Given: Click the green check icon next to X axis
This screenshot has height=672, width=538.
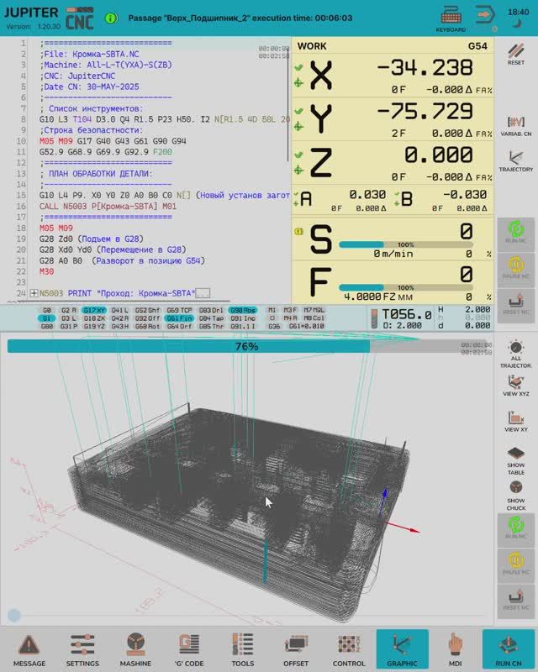Looking at the screenshot, I should 298,67.
